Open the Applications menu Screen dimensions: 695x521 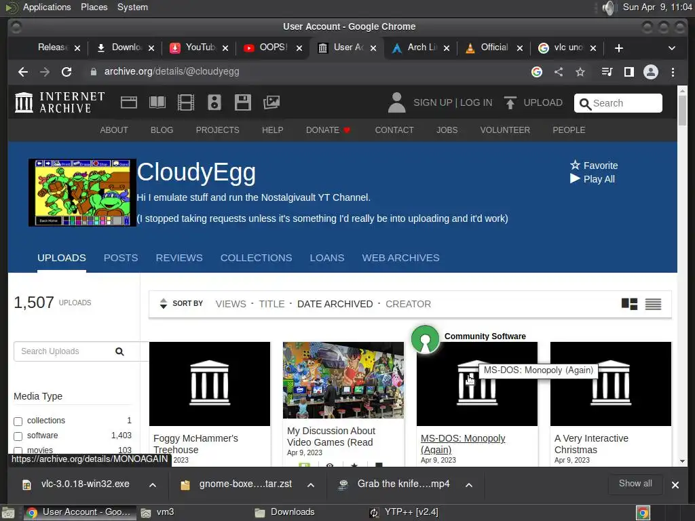pyautogui.click(x=47, y=7)
